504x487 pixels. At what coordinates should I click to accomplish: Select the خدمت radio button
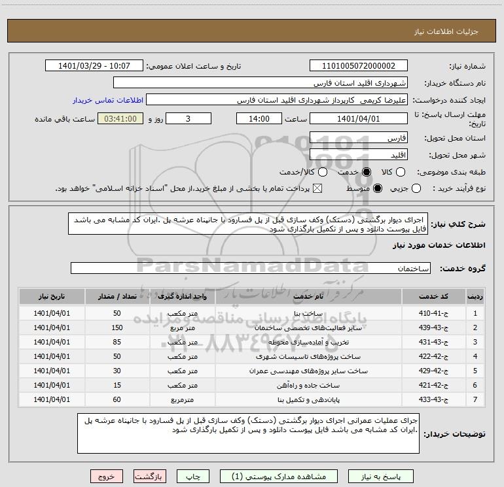(367, 172)
